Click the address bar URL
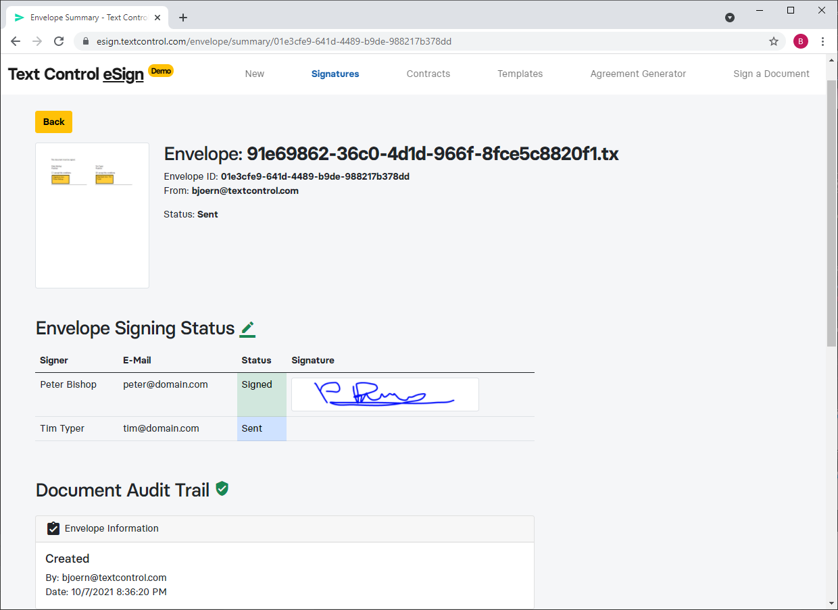Screen dimensions: 838x610 (274, 41)
